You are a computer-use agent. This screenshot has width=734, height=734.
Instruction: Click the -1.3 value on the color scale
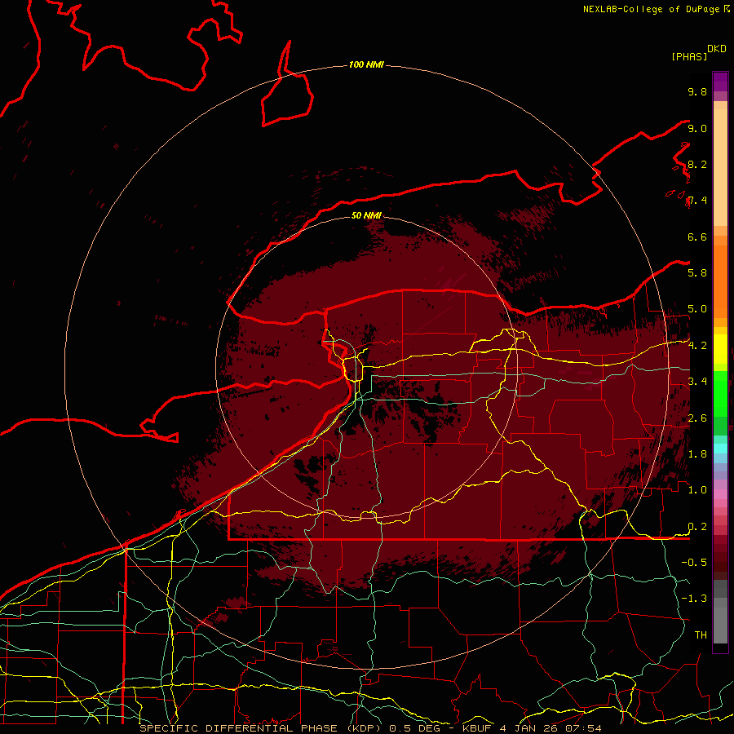pyautogui.click(x=694, y=599)
